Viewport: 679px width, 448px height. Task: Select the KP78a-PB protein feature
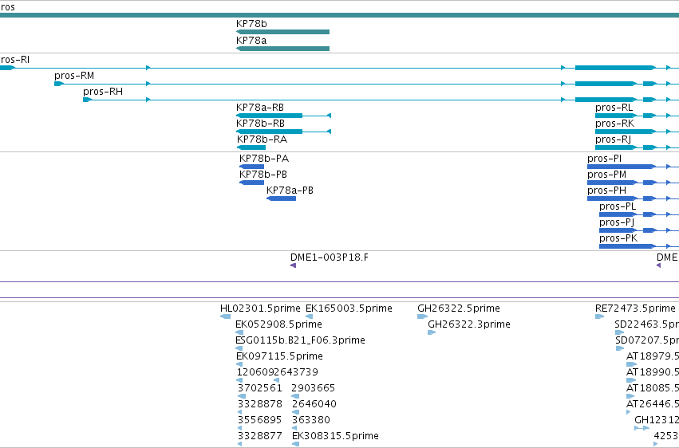click(281, 198)
